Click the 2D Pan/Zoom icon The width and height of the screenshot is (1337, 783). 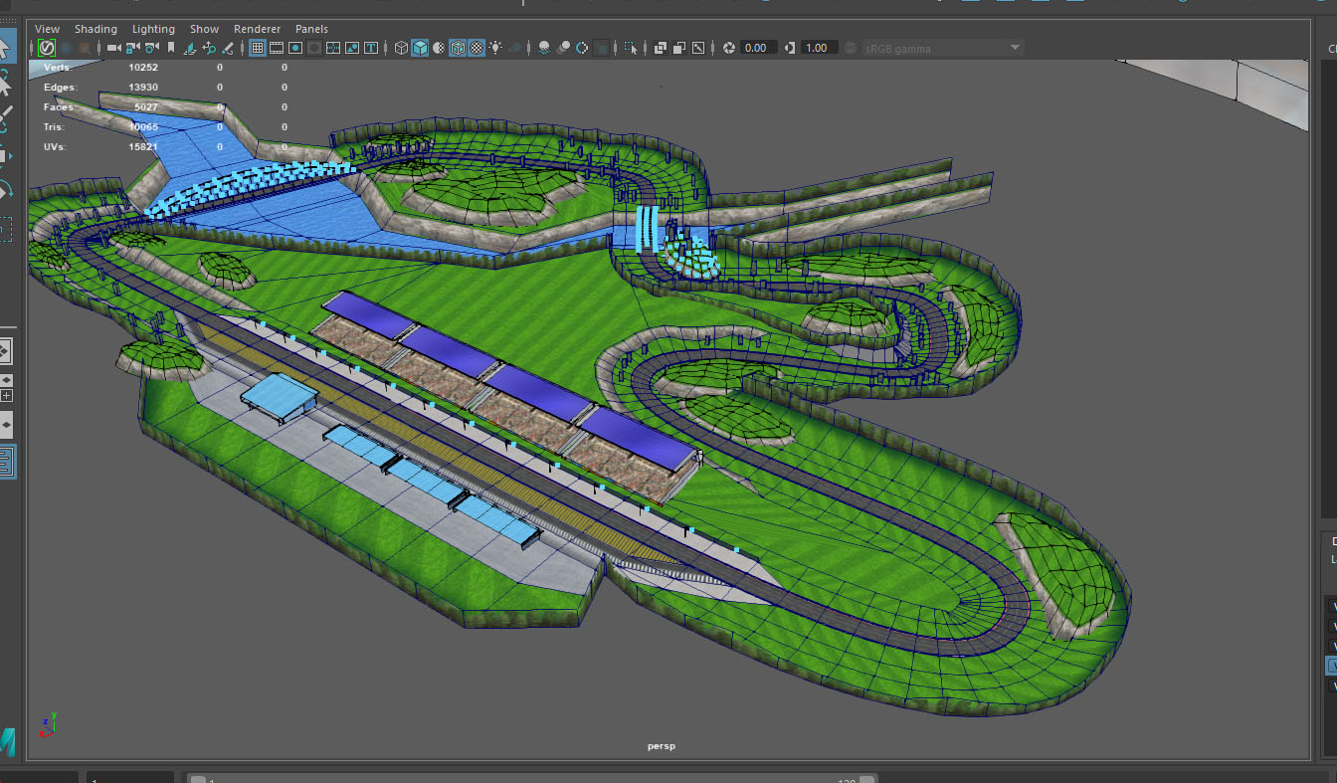click(209, 48)
